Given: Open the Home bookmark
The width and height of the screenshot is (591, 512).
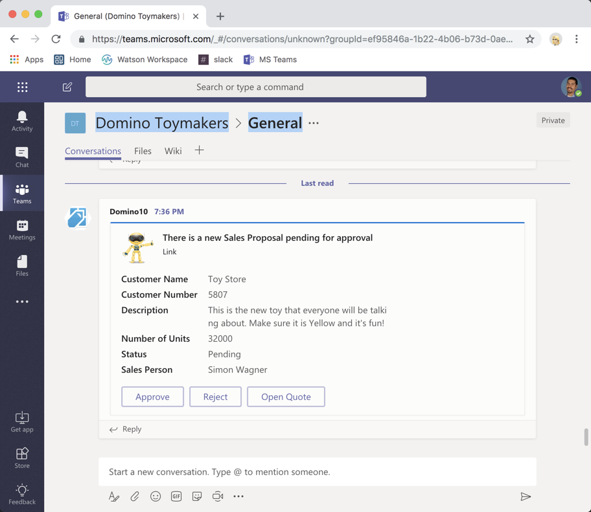Looking at the screenshot, I should click(73, 60).
